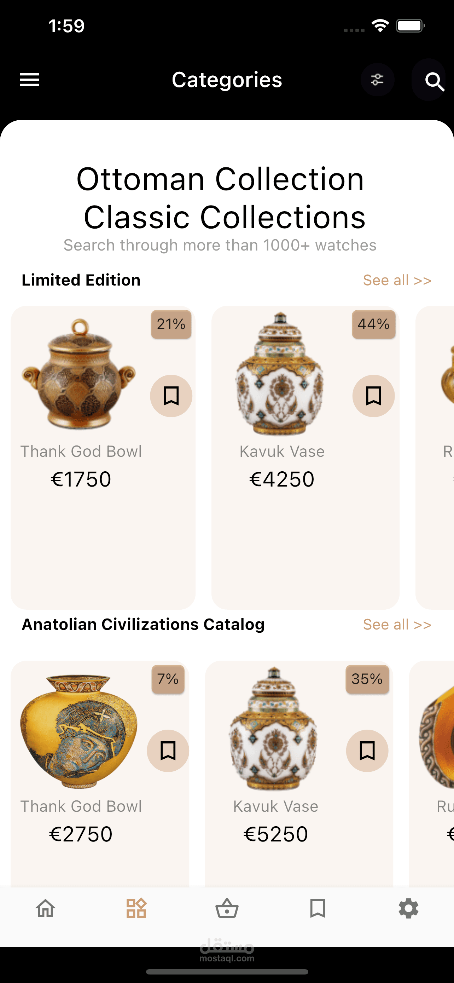Open the Settings gear tab

[x=408, y=908]
